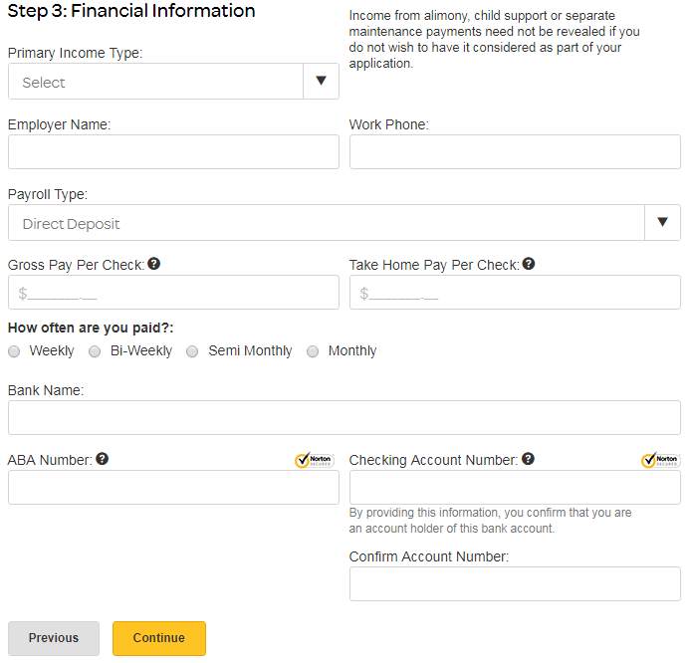Click the Monthly radio label text
The image size is (687, 663).
coord(352,351)
